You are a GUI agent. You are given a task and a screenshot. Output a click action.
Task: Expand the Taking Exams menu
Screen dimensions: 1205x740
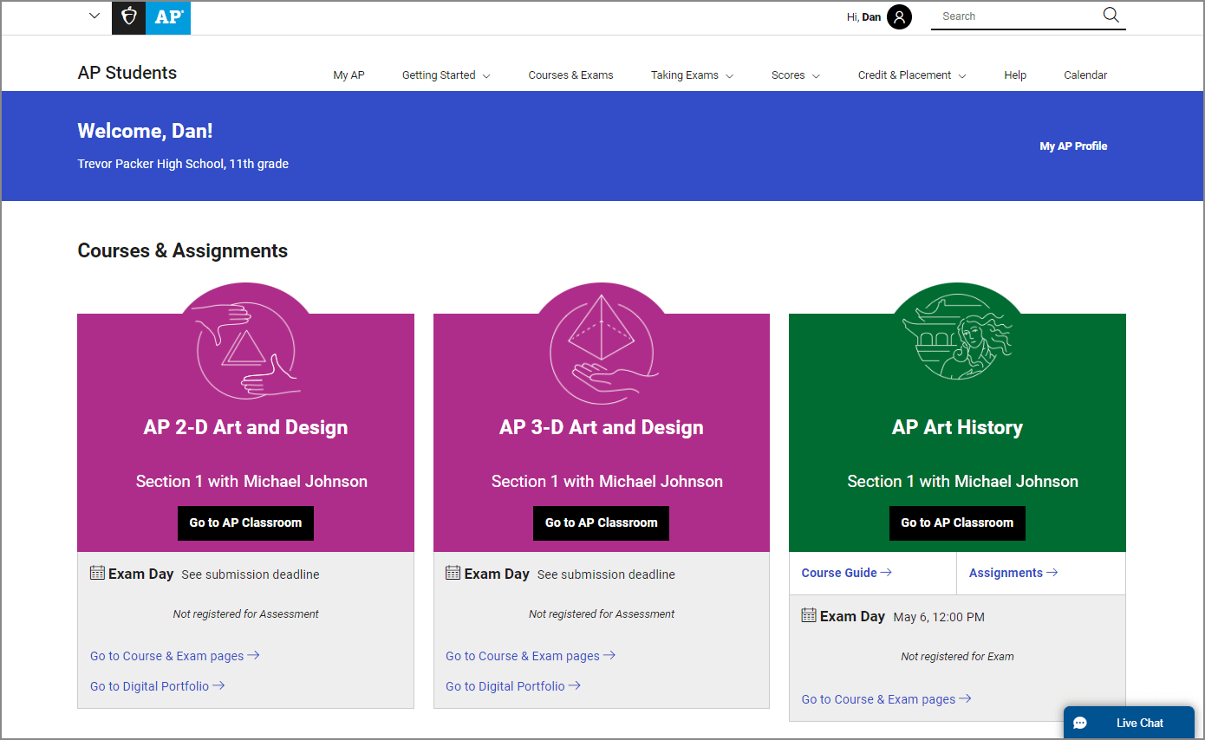click(x=692, y=75)
